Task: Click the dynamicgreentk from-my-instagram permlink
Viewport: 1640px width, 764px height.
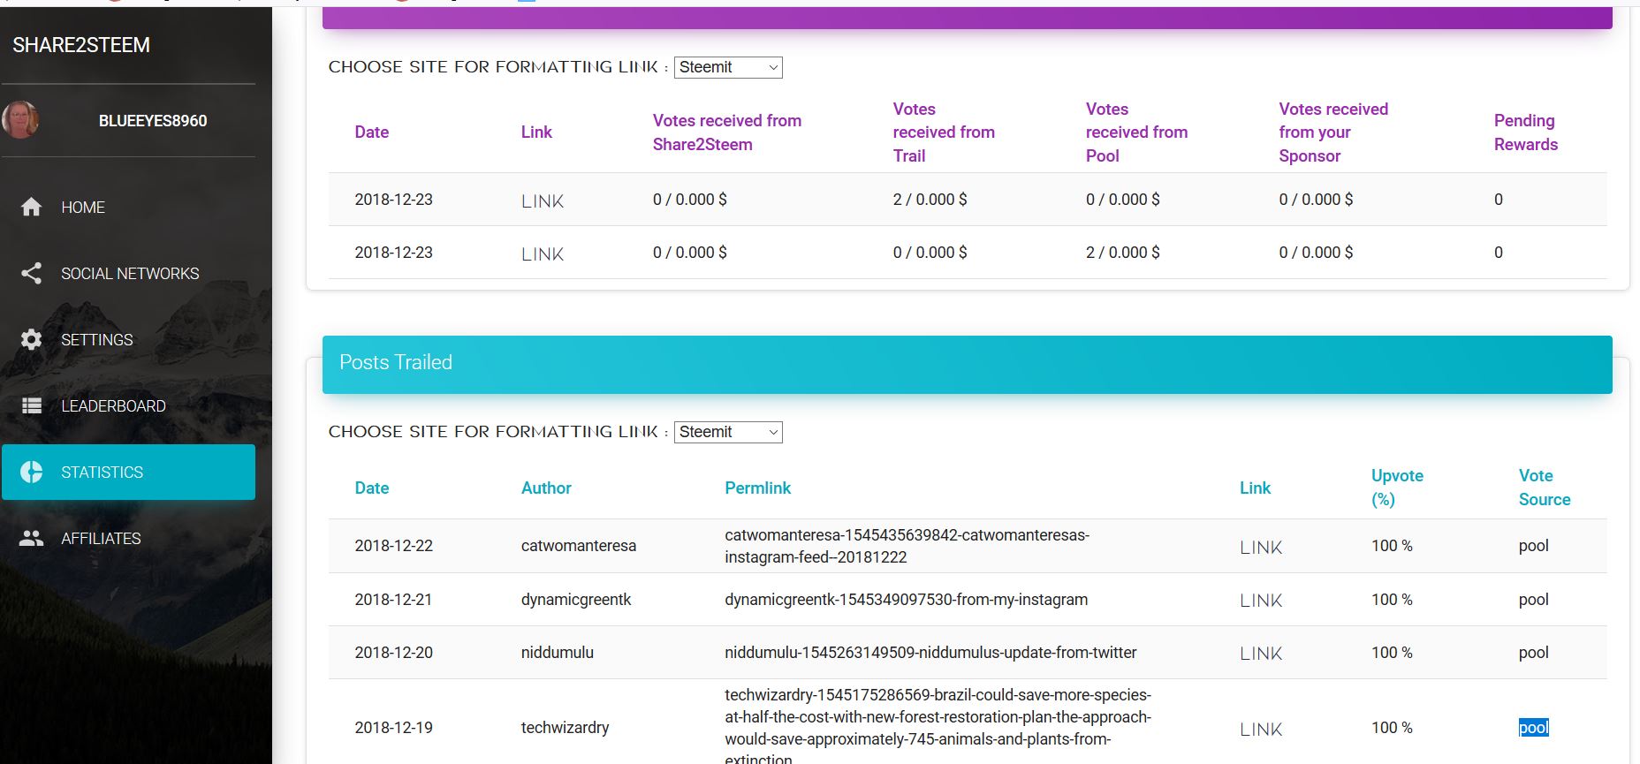Action: 907,600
